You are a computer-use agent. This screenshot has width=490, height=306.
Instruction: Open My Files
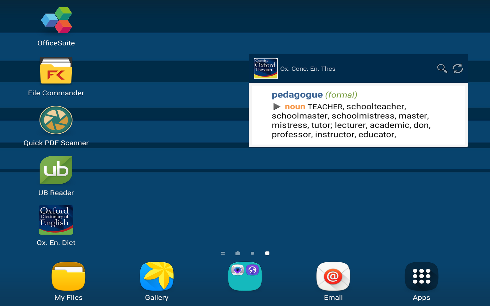(x=68, y=276)
